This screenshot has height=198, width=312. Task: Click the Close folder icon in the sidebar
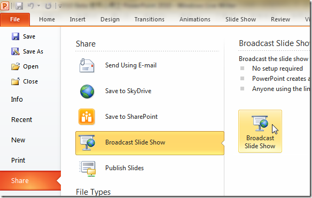tap(15, 81)
